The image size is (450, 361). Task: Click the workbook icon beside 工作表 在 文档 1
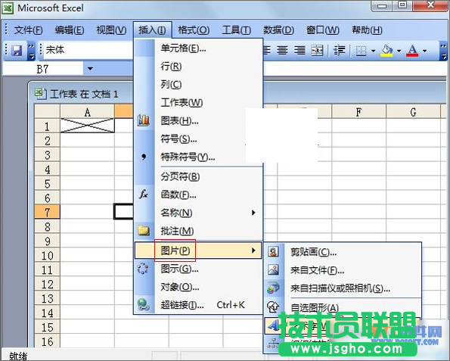[x=40, y=94]
